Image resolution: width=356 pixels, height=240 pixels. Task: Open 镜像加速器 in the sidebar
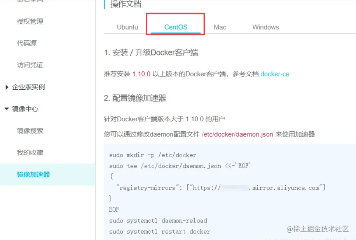point(33,174)
